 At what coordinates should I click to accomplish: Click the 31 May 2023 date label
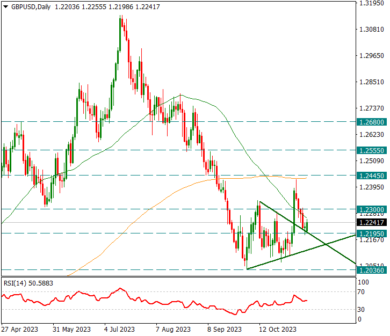point(71,329)
